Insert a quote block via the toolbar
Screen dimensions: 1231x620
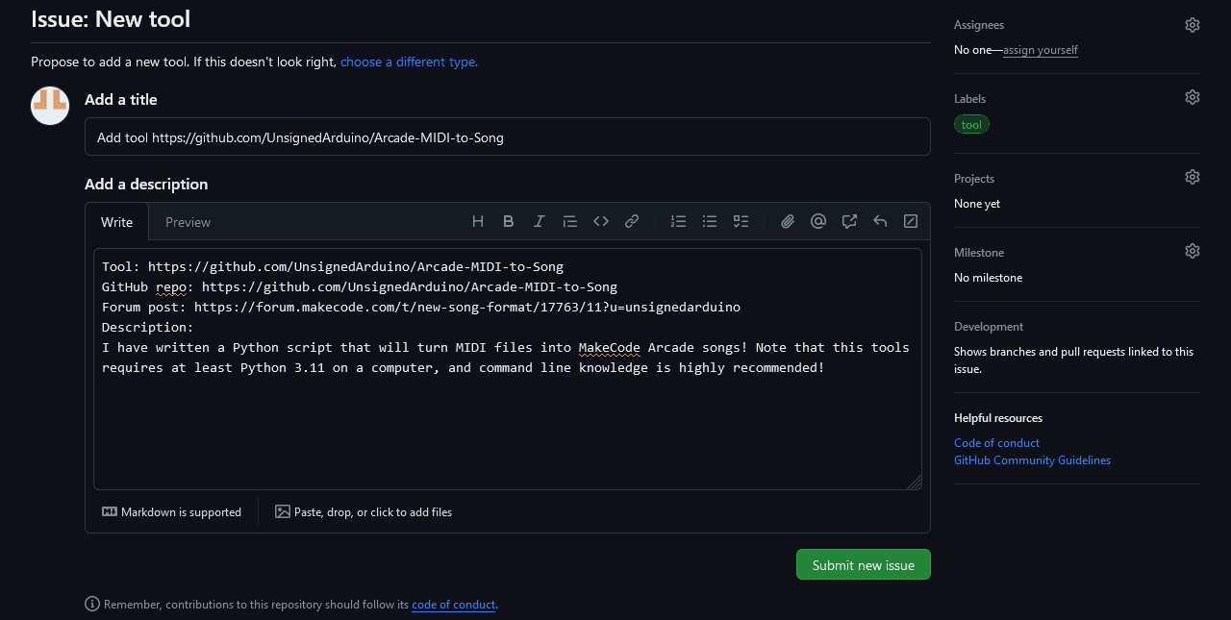[x=570, y=221]
